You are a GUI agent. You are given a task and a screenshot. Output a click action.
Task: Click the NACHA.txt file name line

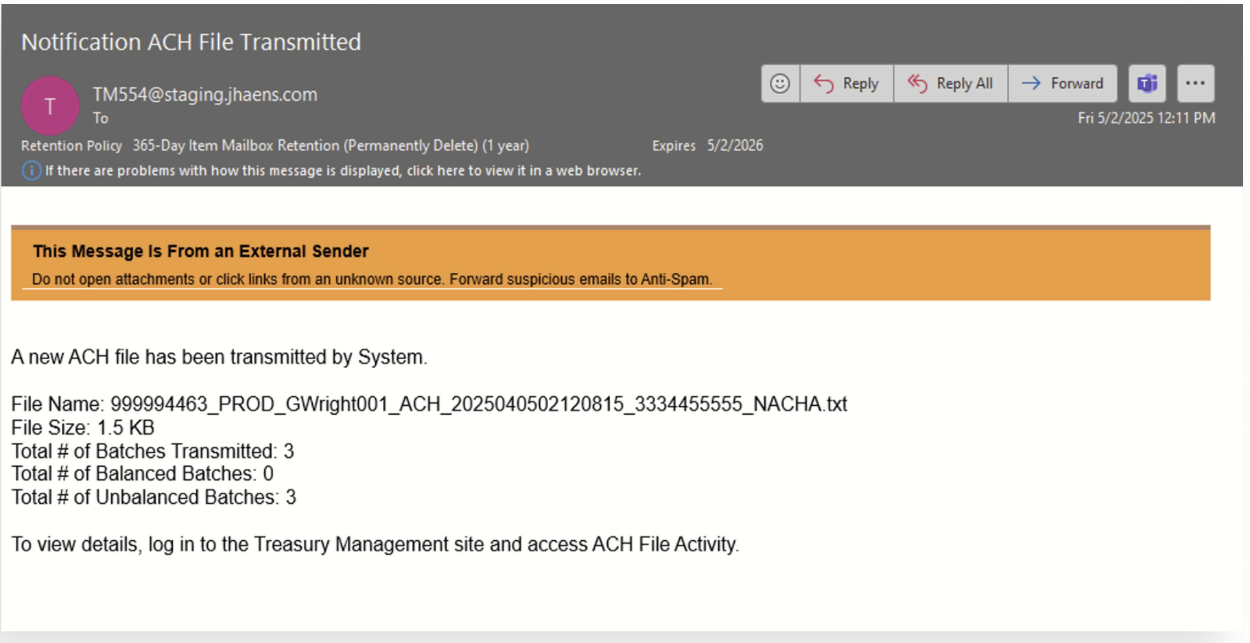point(429,404)
